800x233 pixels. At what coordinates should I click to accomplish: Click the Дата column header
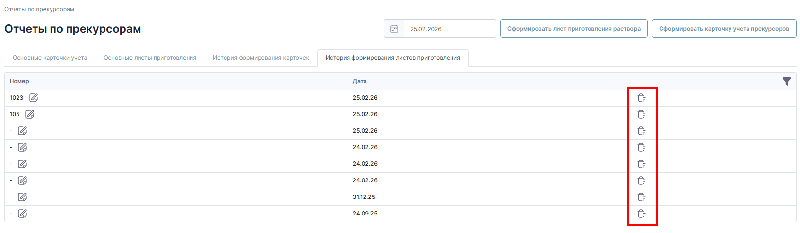[360, 81]
